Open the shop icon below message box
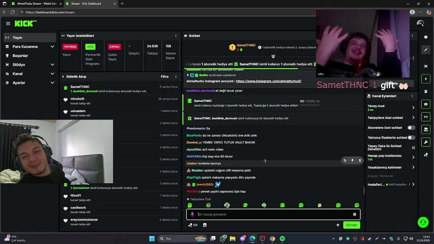Image resolution: width=434 pixels, height=244 pixels. click(x=205, y=225)
